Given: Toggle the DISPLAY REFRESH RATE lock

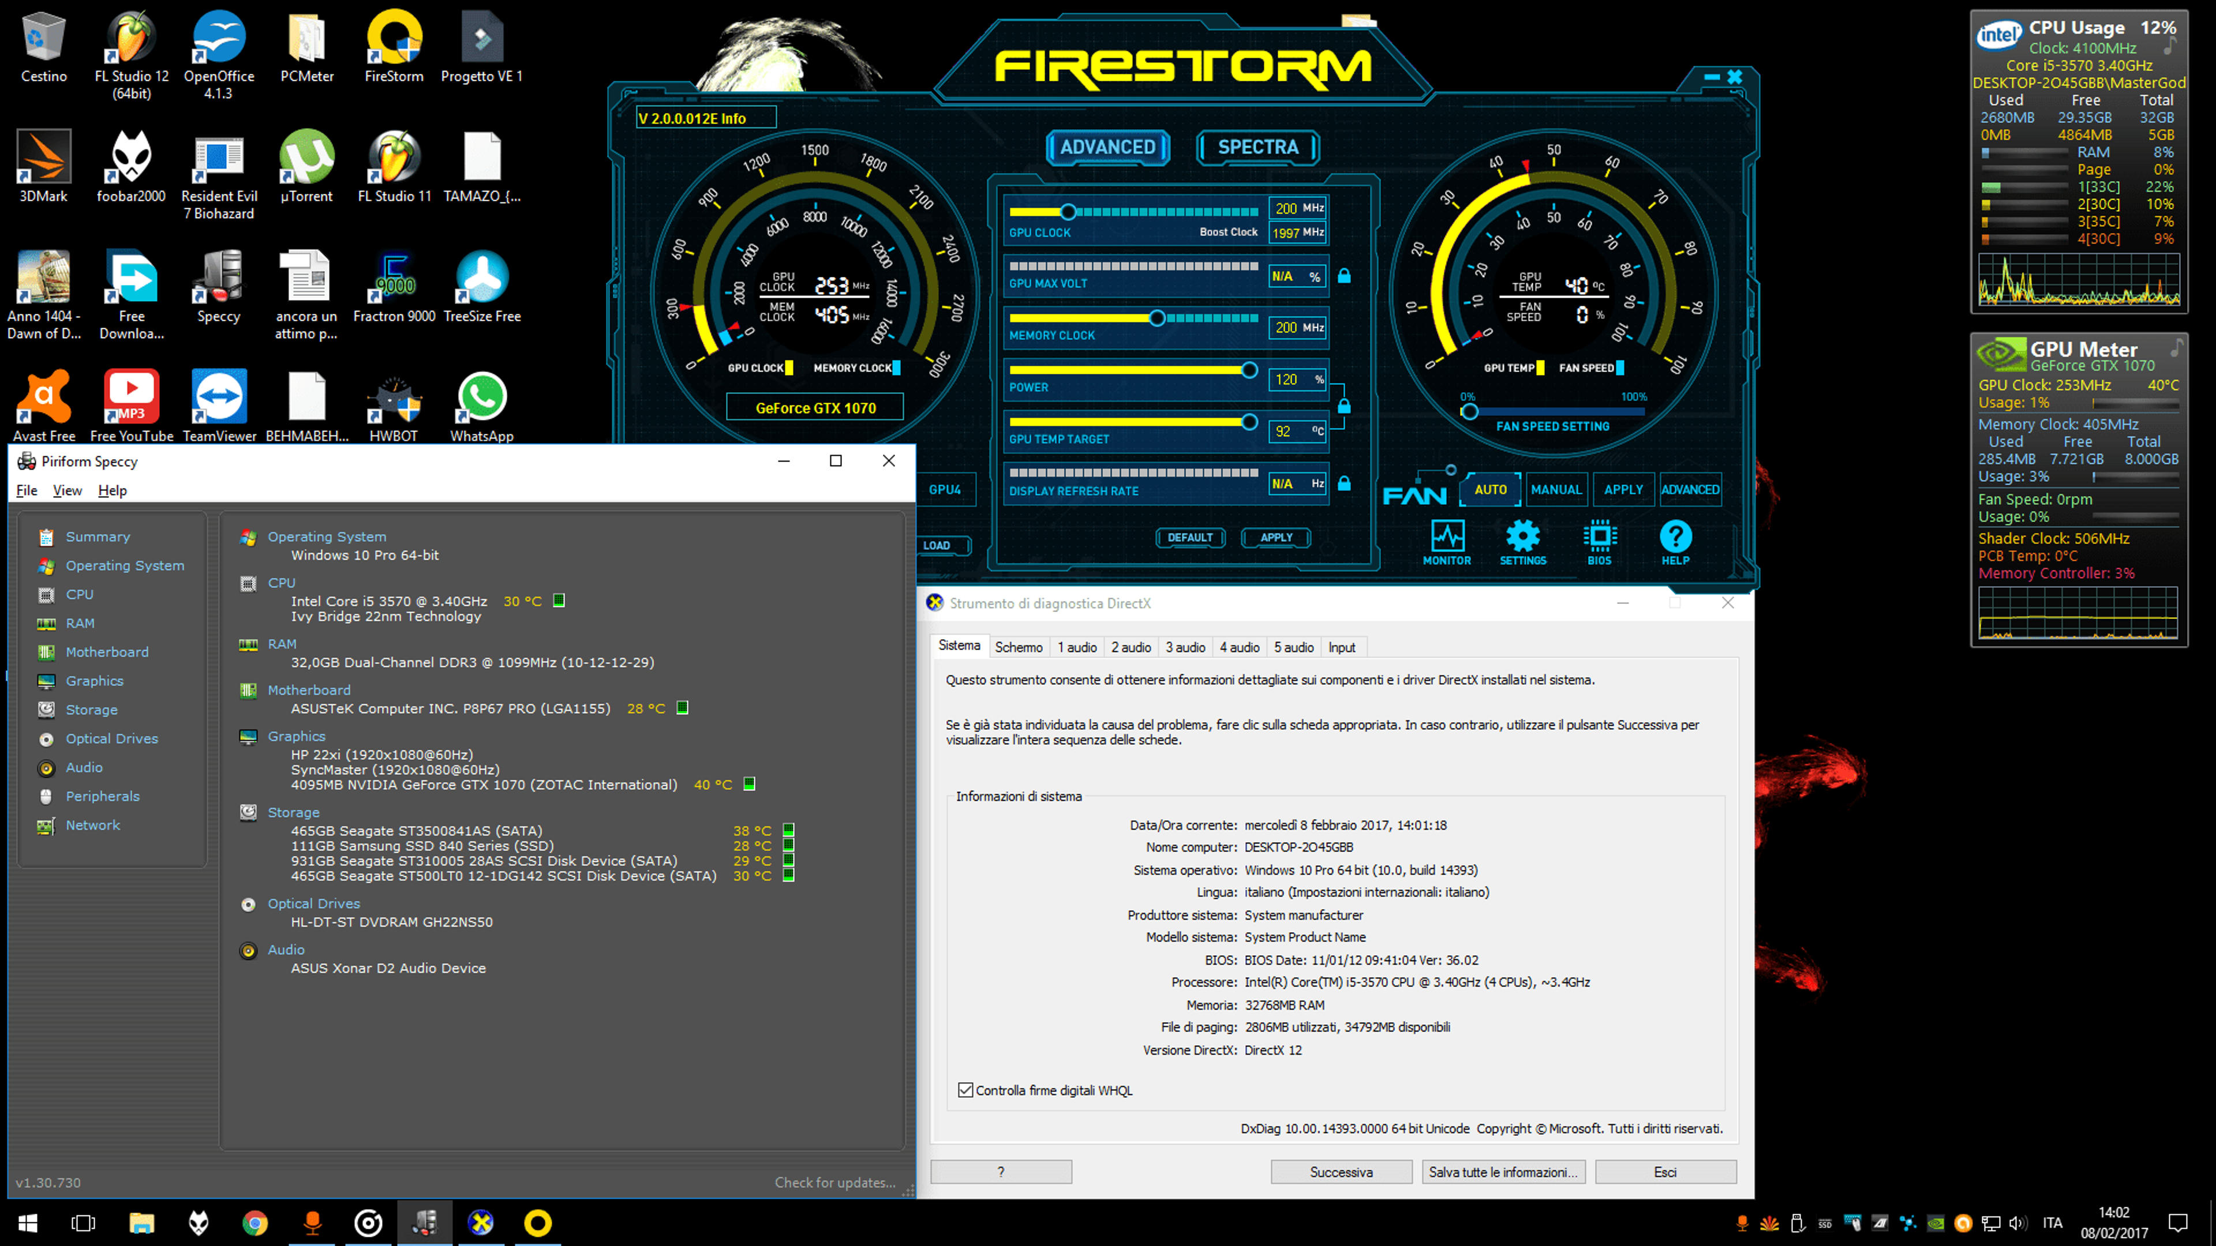Looking at the screenshot, I should click(x=1343, y=483).
